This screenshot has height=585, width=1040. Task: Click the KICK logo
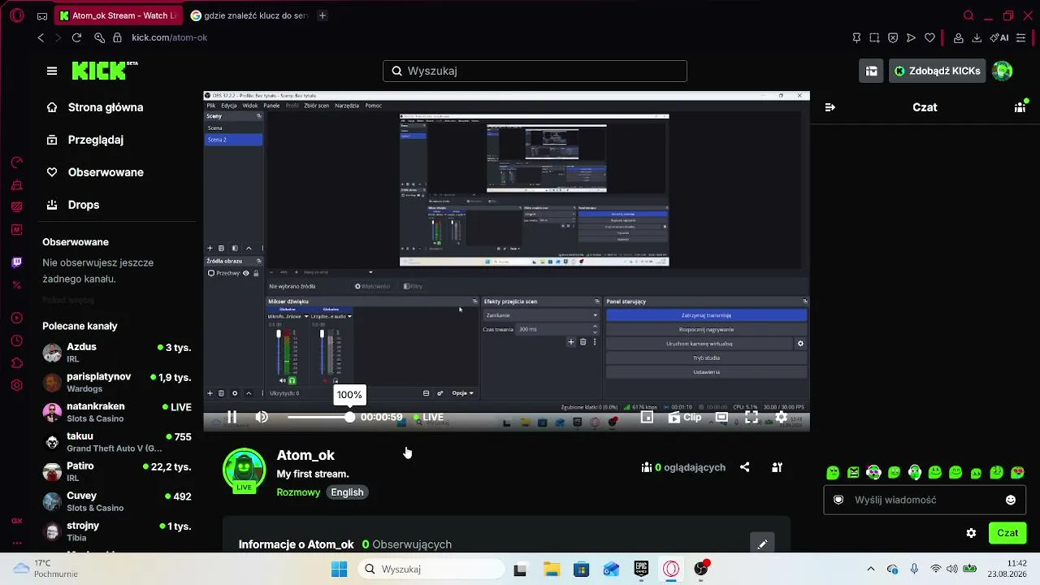pos(104,71)
